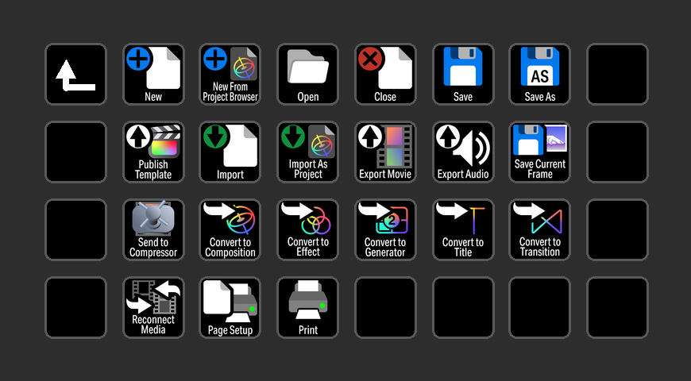This screenshot has height=381, width=691.
Task: Choose the Close document key
Action: [x=385, y=74]
